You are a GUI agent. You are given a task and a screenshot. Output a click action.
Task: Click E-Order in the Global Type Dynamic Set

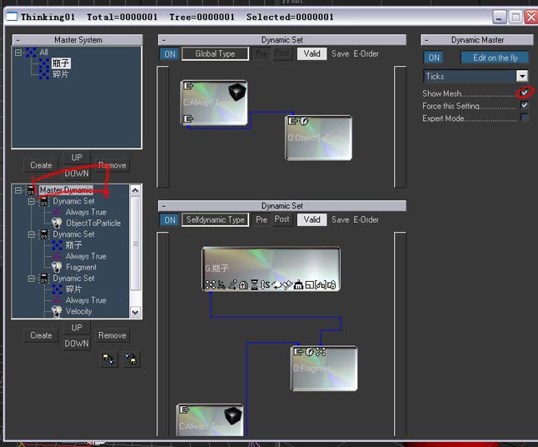click(366, 53)
